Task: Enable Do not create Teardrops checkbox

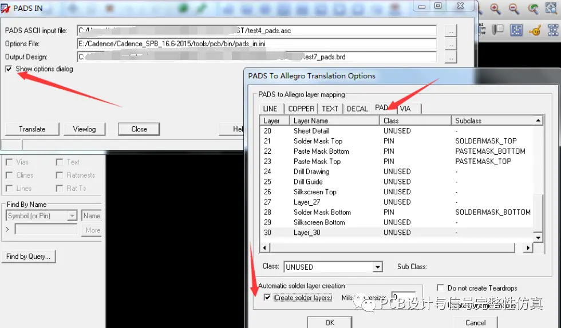Action: [x=440, y=287]
